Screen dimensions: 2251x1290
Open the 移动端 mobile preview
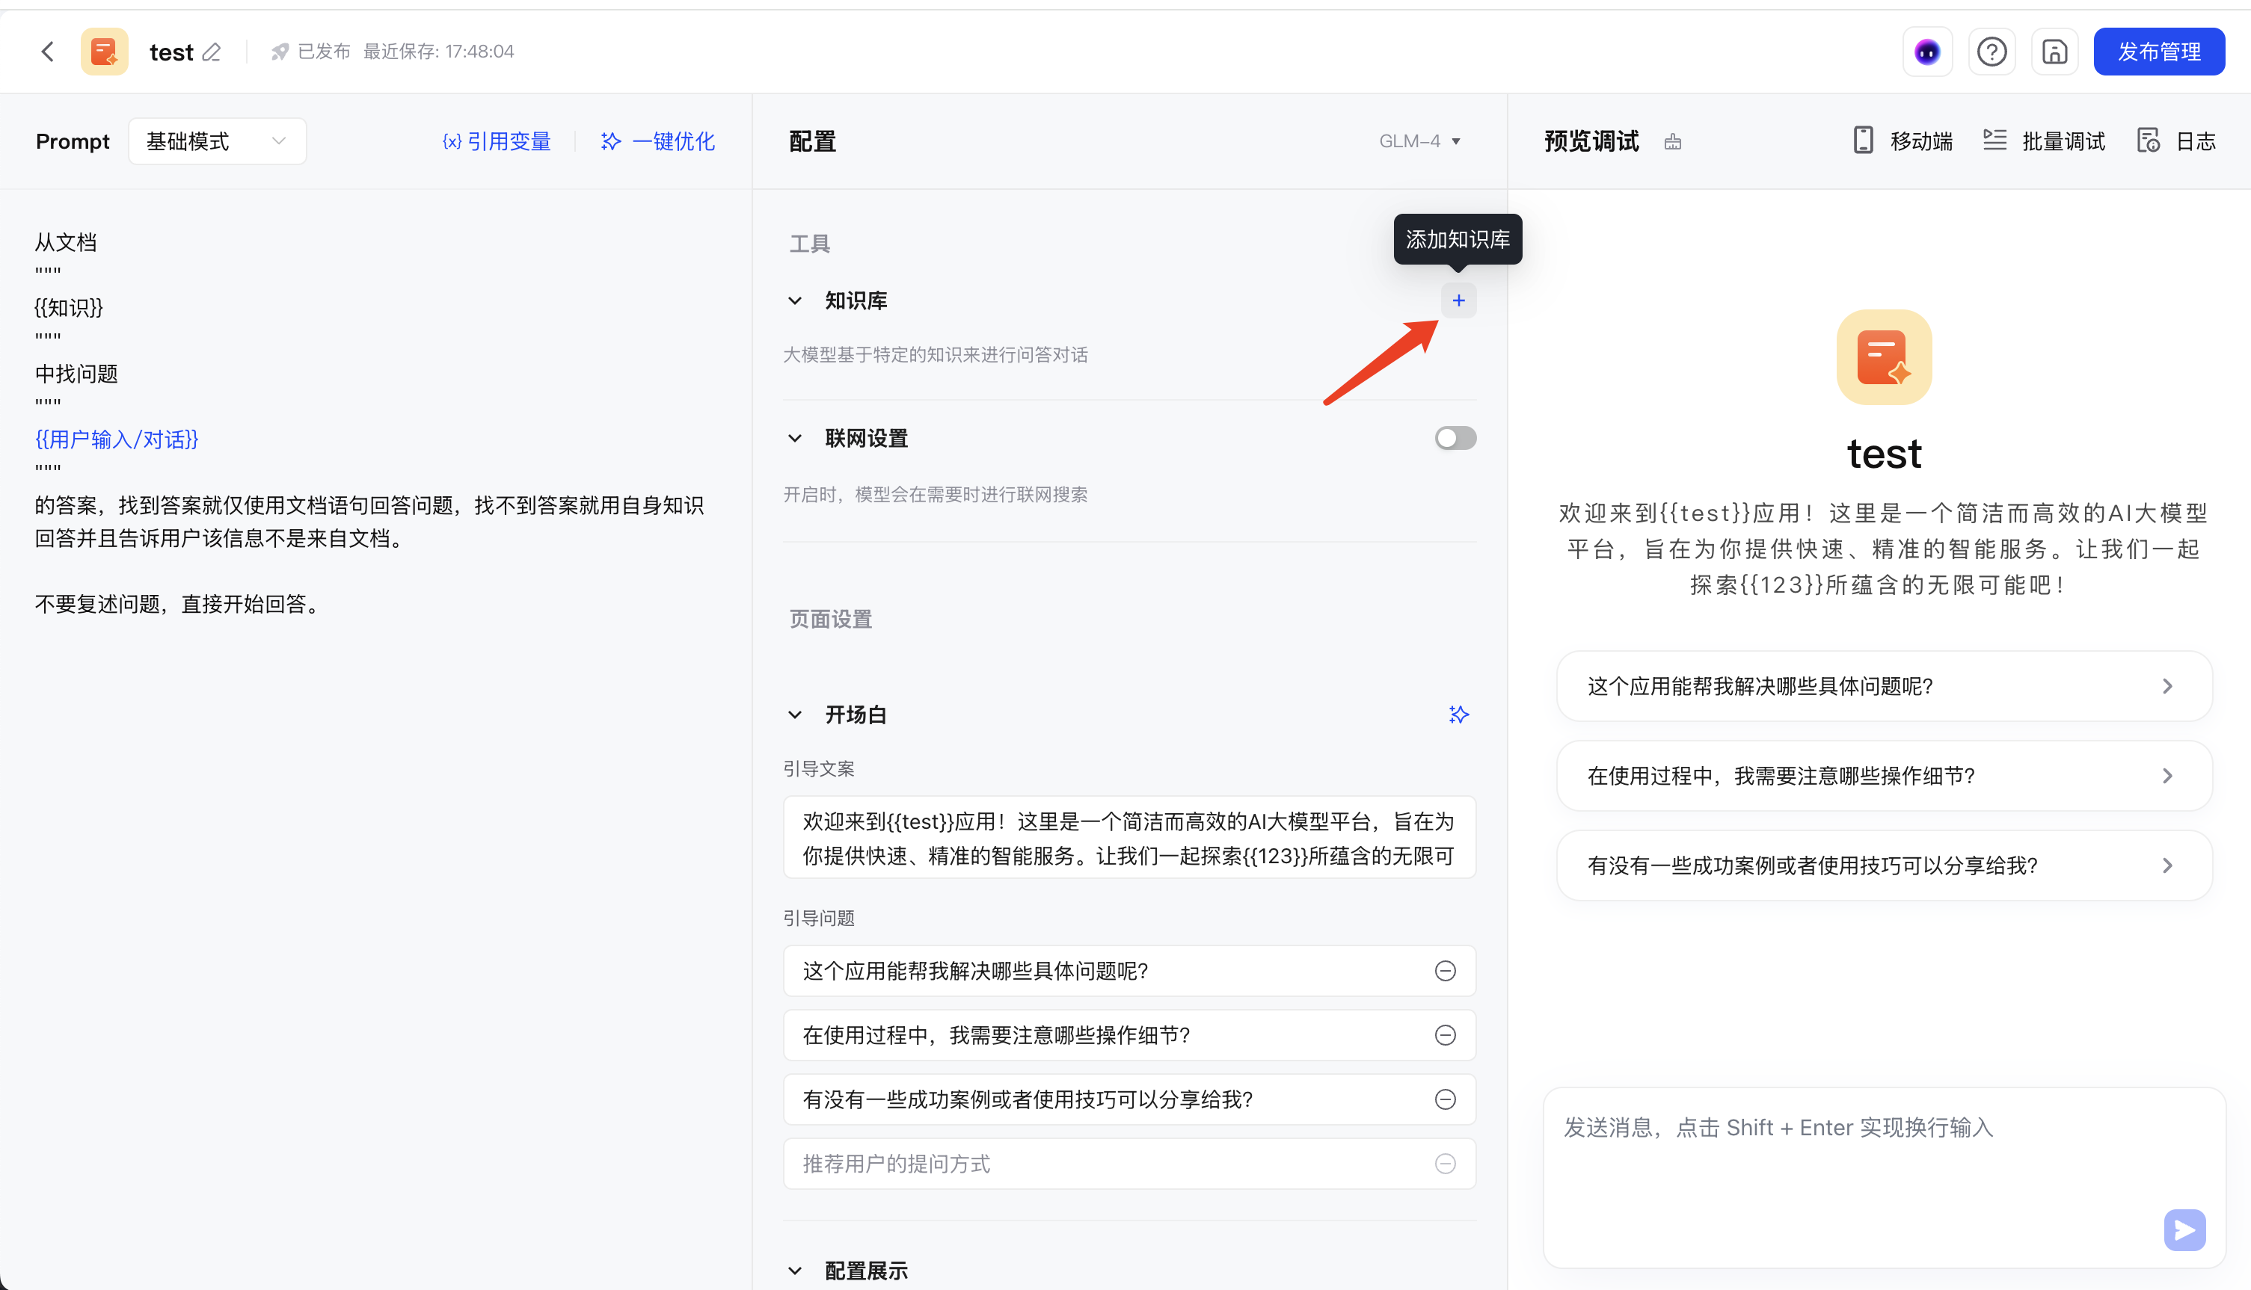tap(1900, 141)
